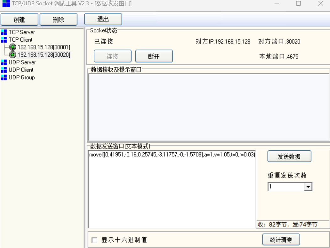Click the TCP Server tree icon
Screen dimensions: 330x248
(4, 32)
